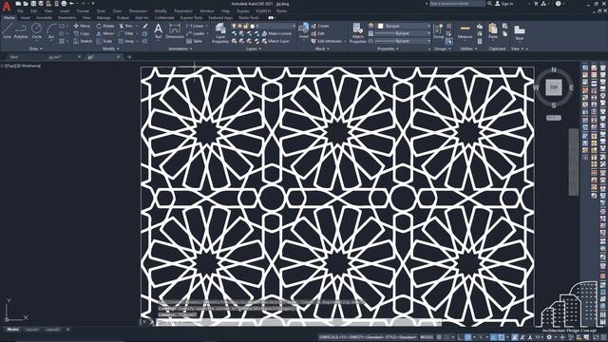Click the Move tool
The image size is (608, 342).
[82, 26]
